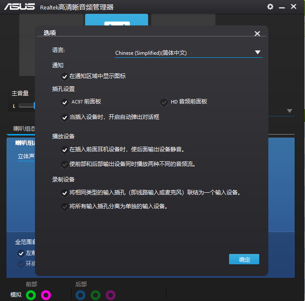Click the 主音量 label

pyautogui.click(x=20, y=93)
